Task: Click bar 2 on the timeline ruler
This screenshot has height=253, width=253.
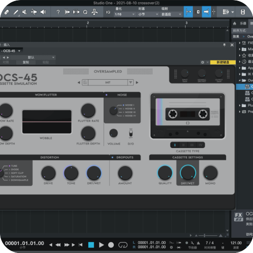Action: pos(88,23)
